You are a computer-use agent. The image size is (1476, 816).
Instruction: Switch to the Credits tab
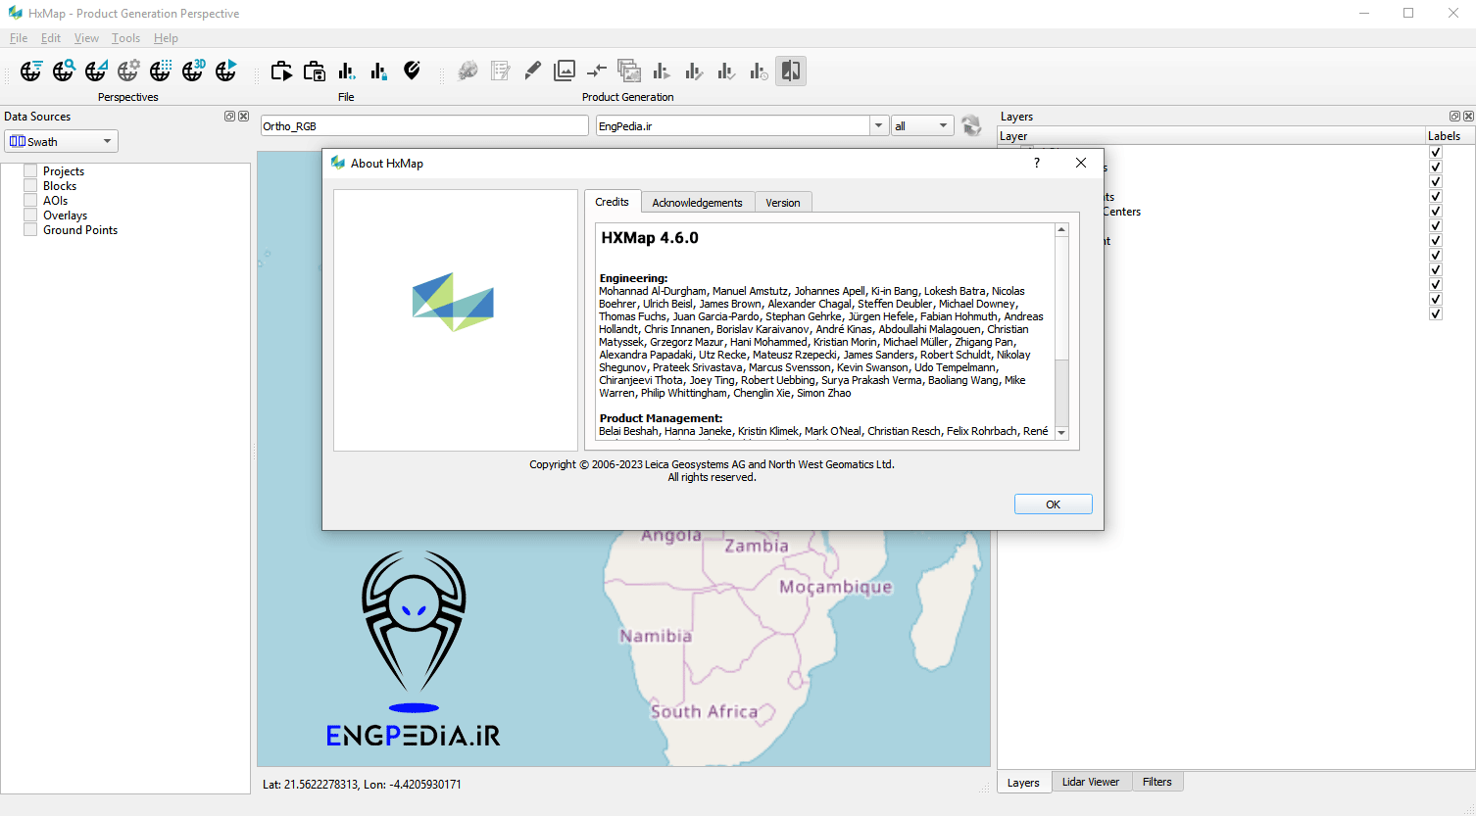(x=613, y=201)
